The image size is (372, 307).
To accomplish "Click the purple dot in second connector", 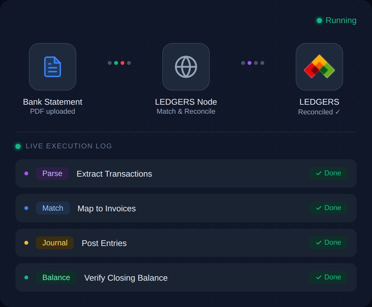I will pos(249,63).
